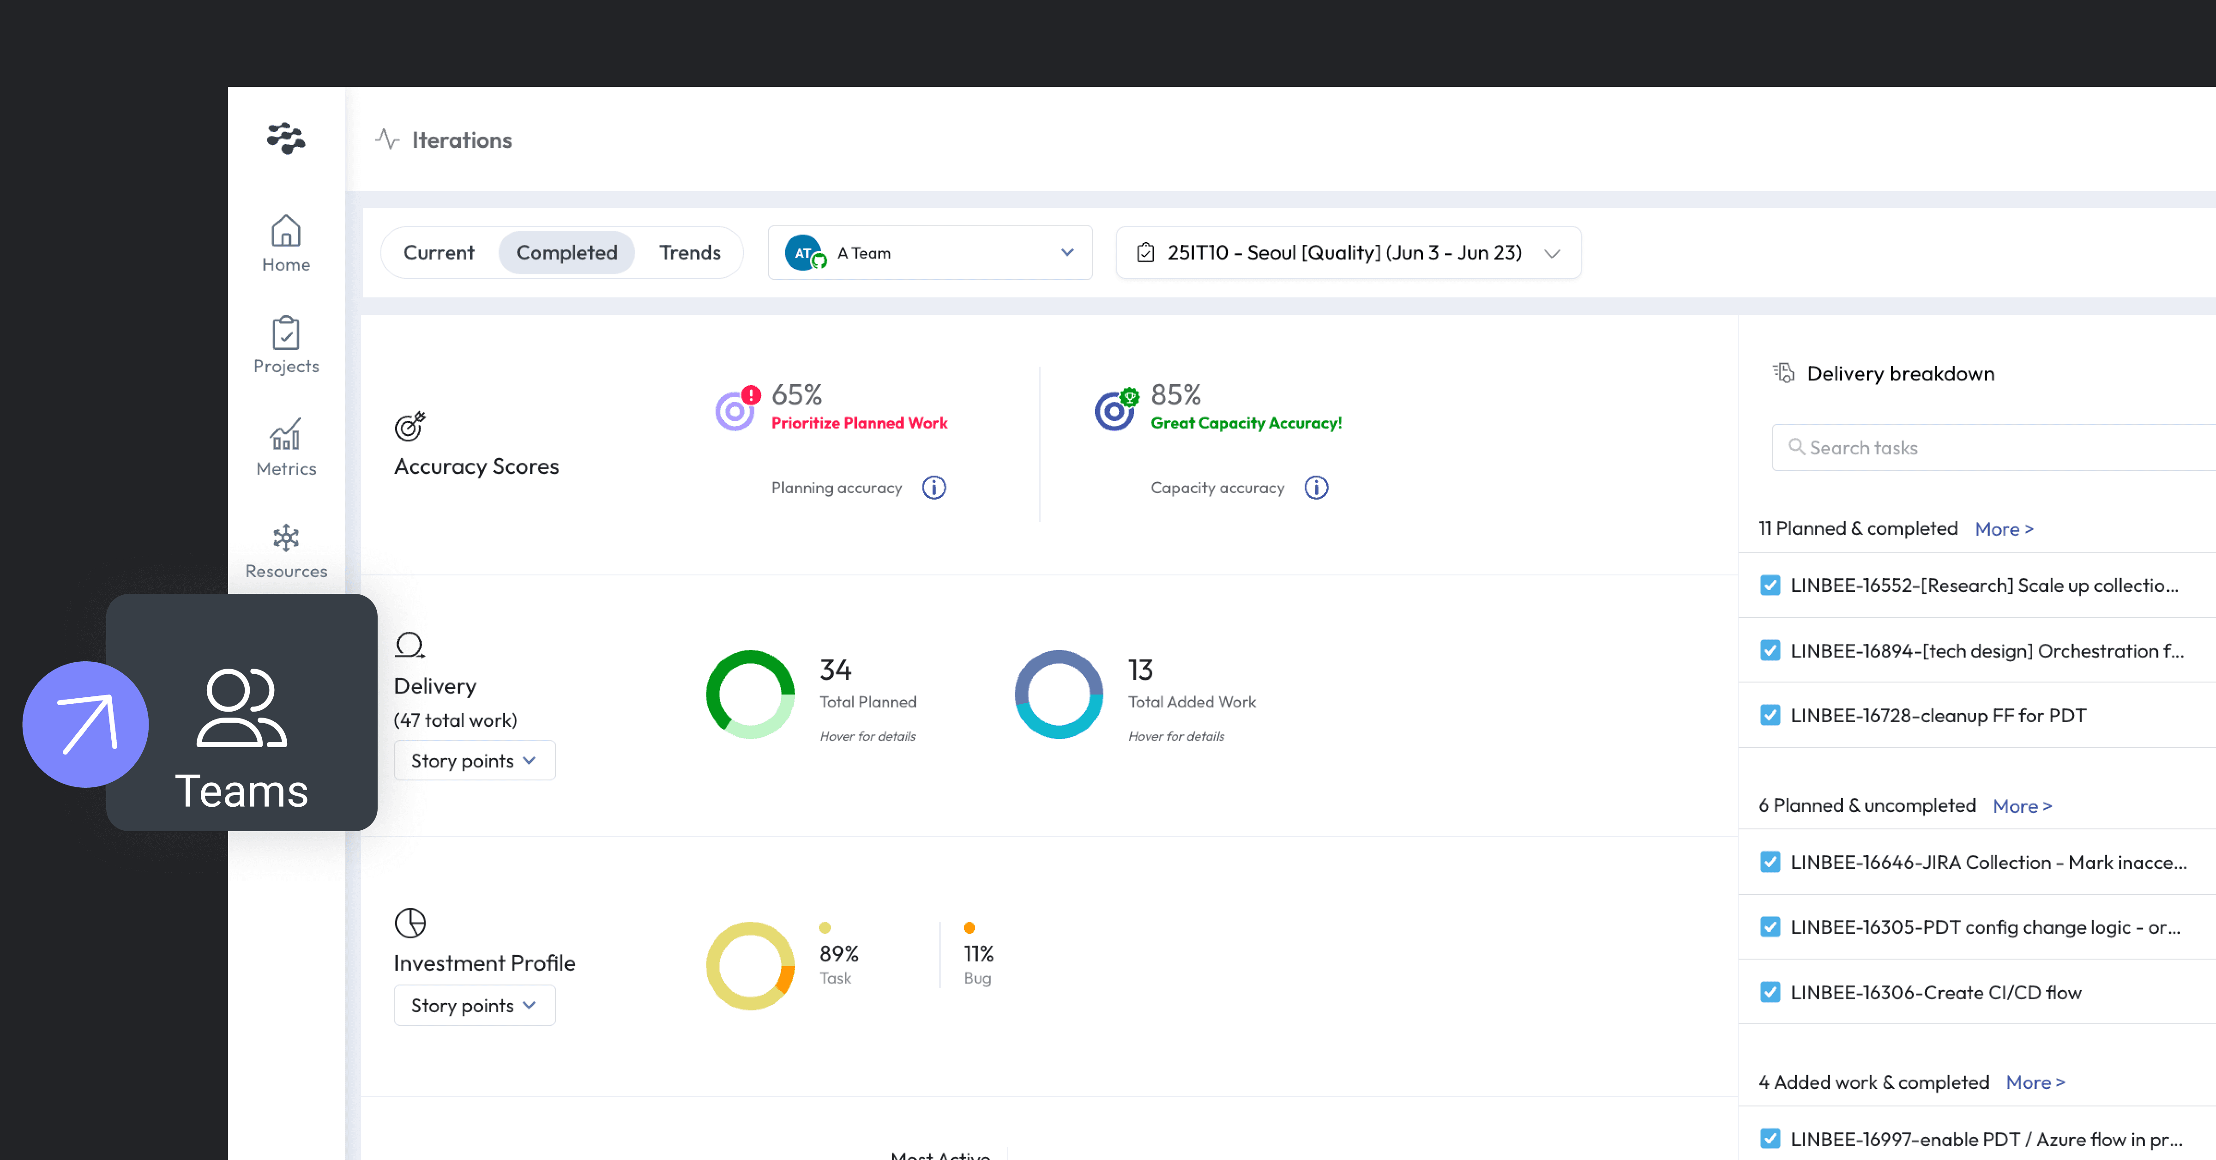Open LINBEE-16646 JIRA Collection task

[x=1988, y=862]
